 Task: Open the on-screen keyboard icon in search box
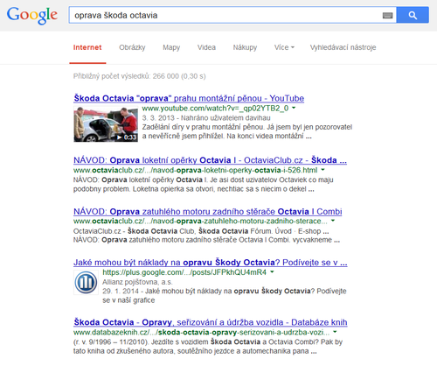(387, 16)
